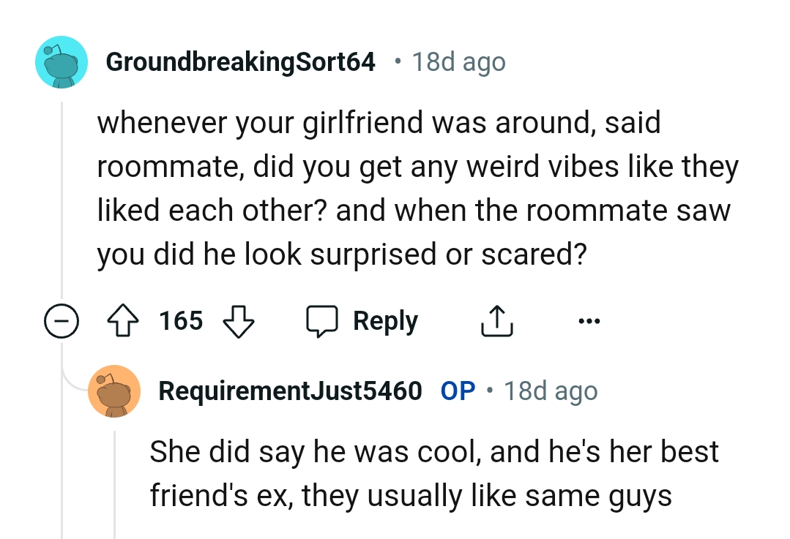Viewport: 790px width, 539px height.
Task: Click the OP badge next to RequirementJust5460
Action: [x=458, y=391]
